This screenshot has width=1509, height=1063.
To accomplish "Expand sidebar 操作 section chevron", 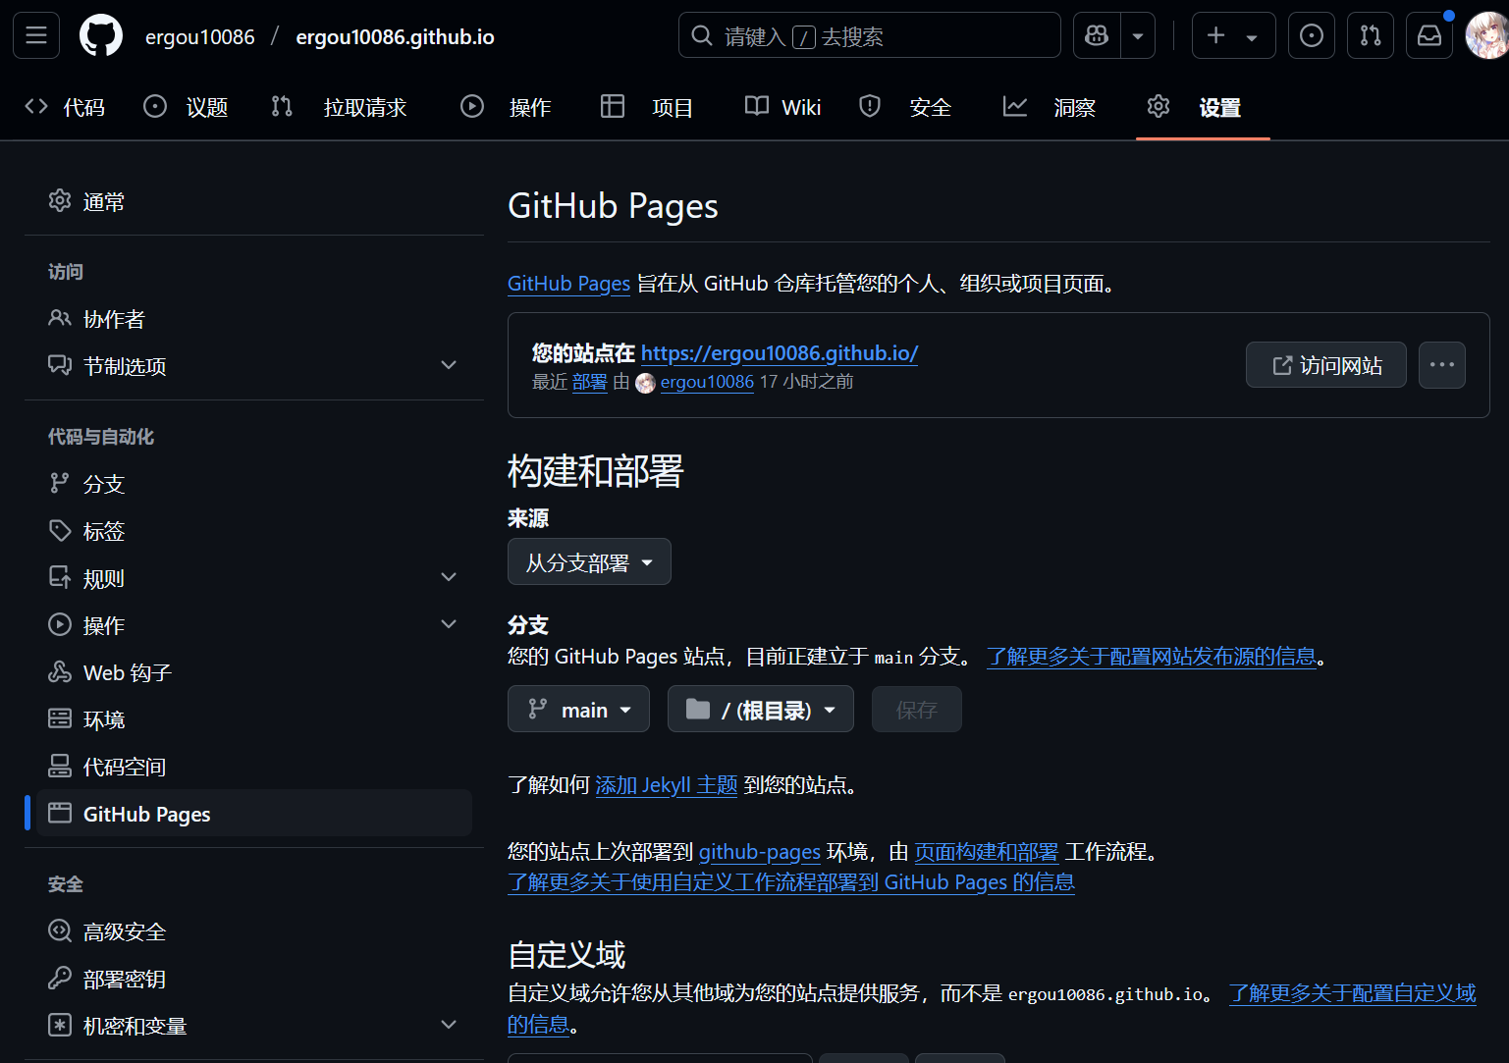I will (449, 624).
